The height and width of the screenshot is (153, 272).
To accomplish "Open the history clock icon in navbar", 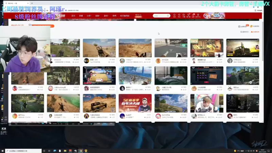I will click(x=174, y=15).
